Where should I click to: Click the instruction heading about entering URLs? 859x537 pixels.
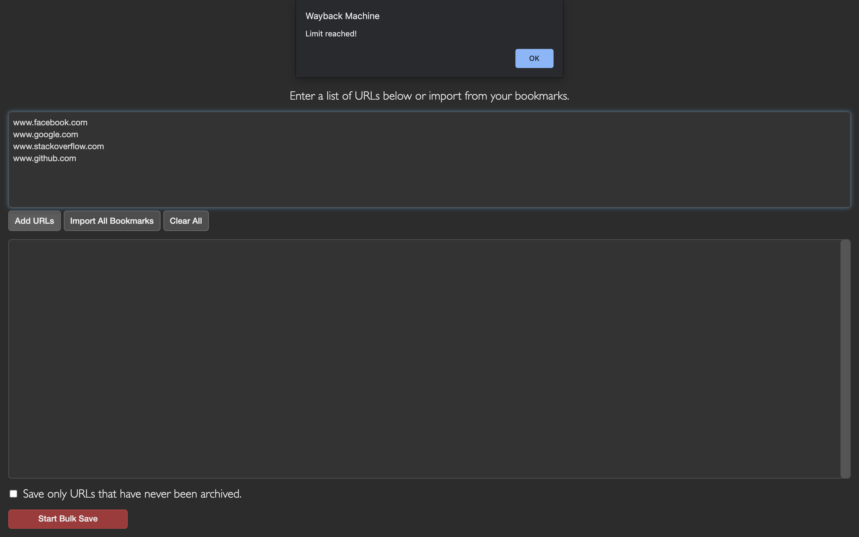[429, 95]
